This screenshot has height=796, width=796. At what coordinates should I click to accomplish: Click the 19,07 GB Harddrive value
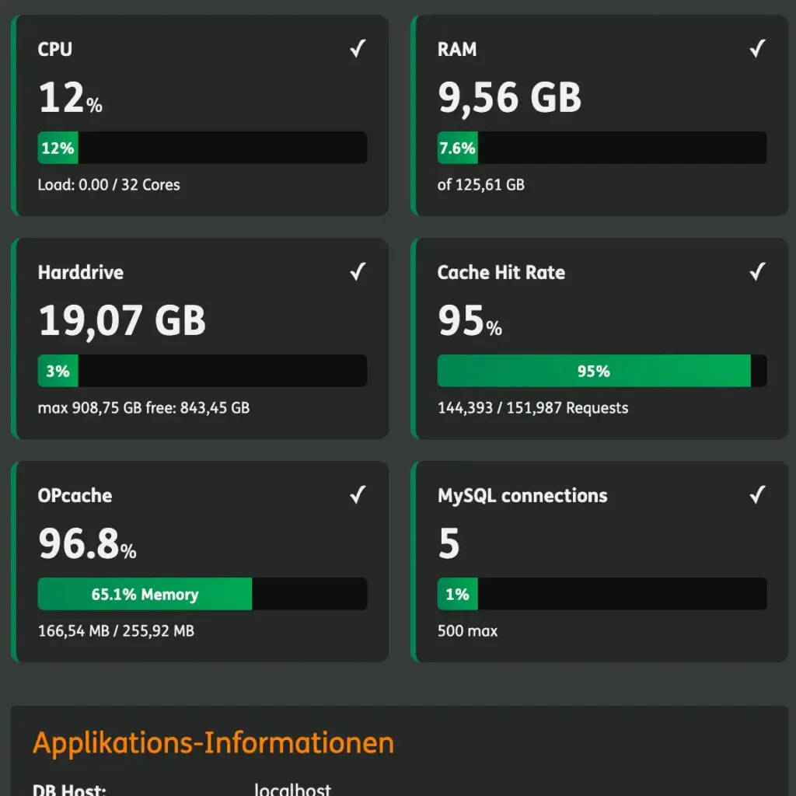click(x=122, y=320)
